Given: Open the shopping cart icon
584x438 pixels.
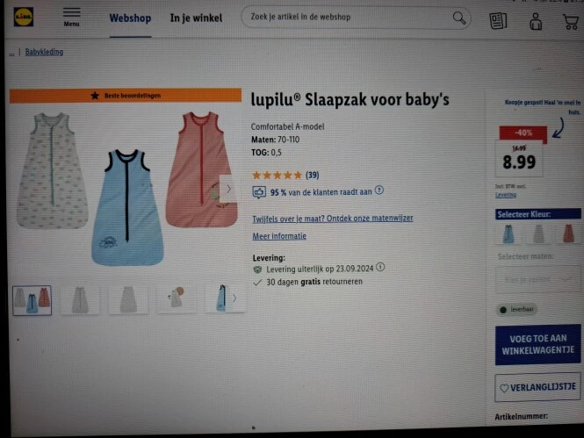Looking at the screenshot, I should click(x=571, y=22).
